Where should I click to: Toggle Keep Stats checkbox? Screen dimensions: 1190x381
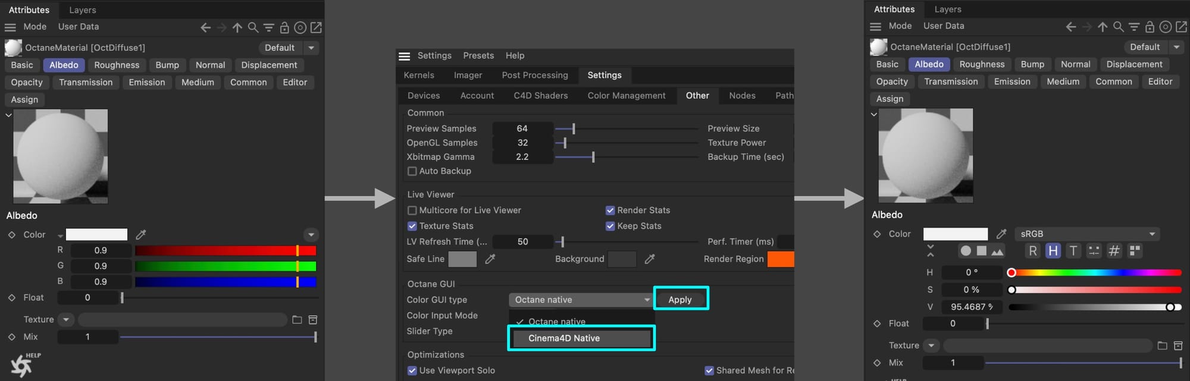[610, 226]
